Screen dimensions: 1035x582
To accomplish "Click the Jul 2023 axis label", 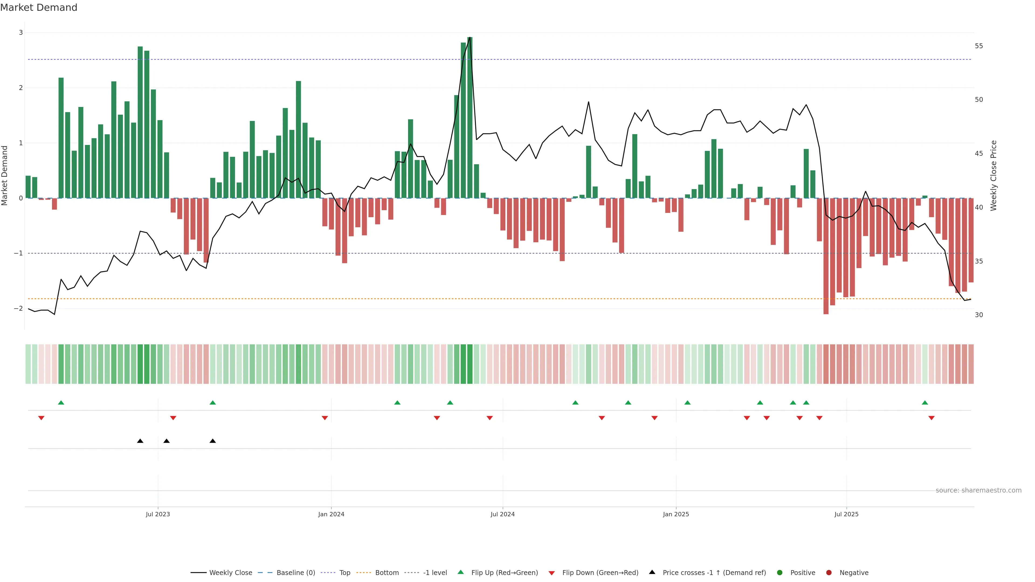I will [x=158, y=514].
